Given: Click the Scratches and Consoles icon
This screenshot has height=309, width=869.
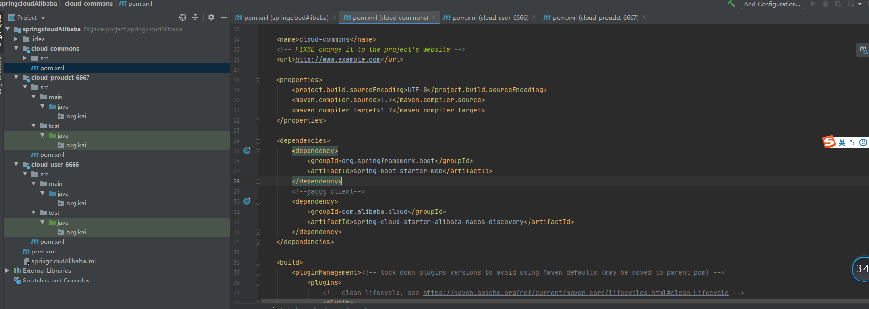Looking at the screenshot, I should (18, 280).
